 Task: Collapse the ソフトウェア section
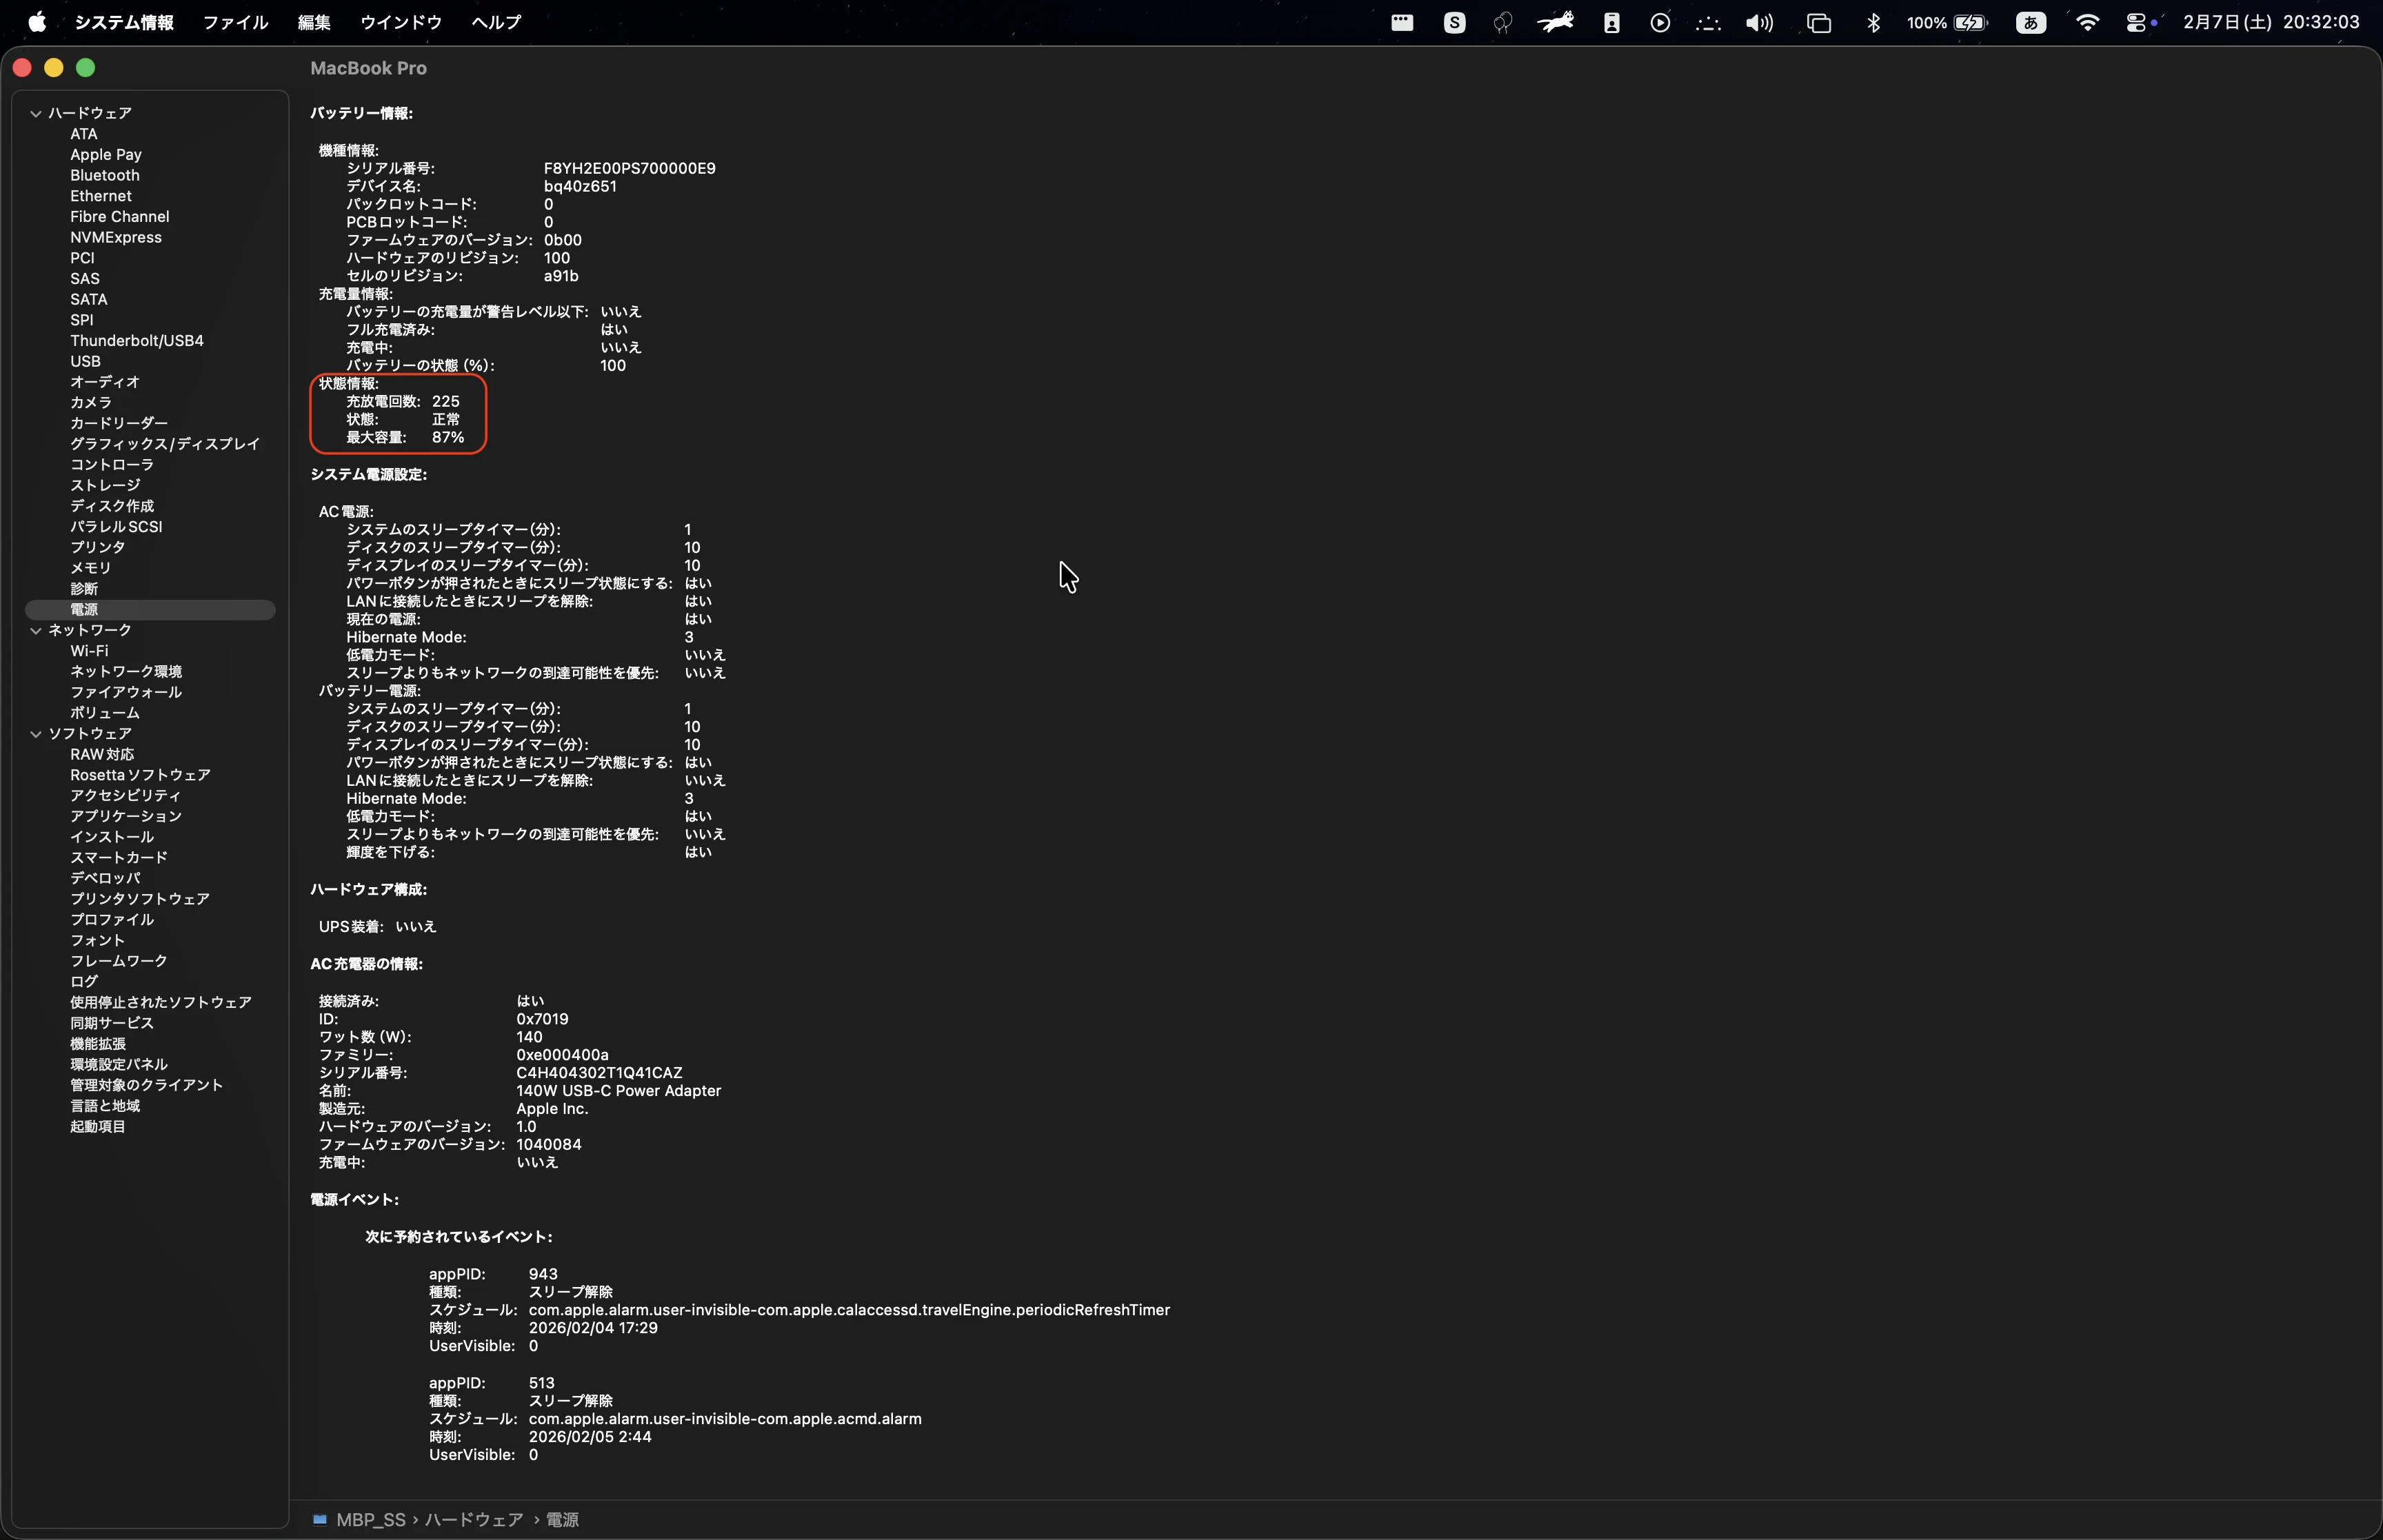point(36,733)
